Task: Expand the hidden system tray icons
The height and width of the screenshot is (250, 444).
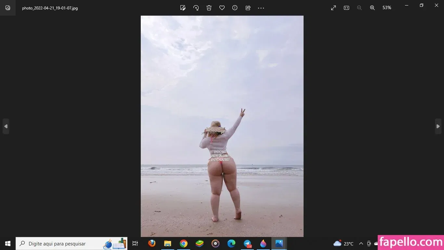Action: pos(361,243)
